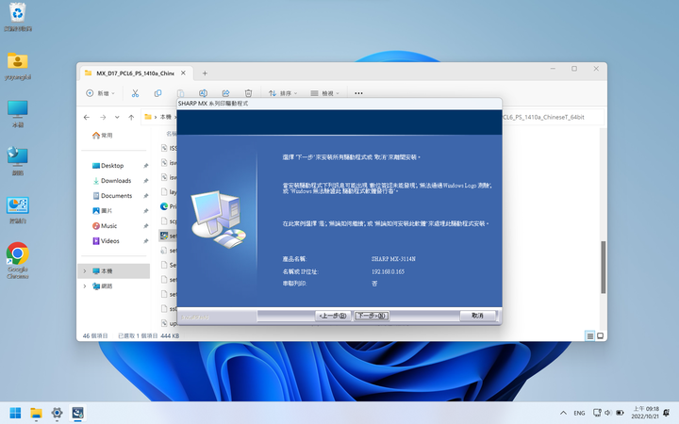This screenshot has width=679, height=424.
Task: Open the Control Panel desktop icon
Action: tap(18, 210)
